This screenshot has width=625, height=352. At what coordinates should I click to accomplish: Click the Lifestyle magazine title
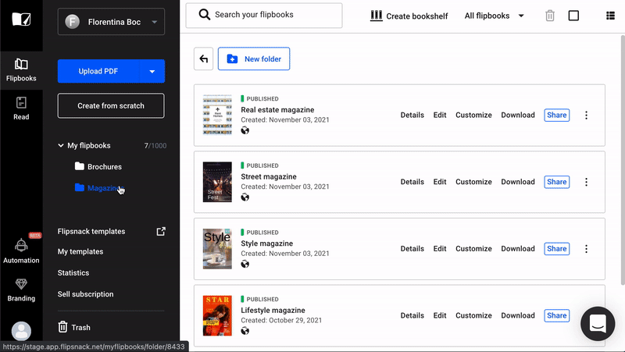coord(273,310)
